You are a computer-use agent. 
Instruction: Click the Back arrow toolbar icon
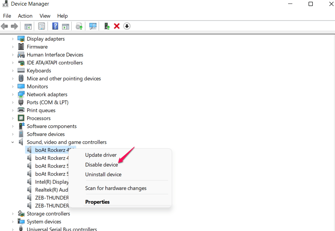pyautogui.click(x=4, y=26)
